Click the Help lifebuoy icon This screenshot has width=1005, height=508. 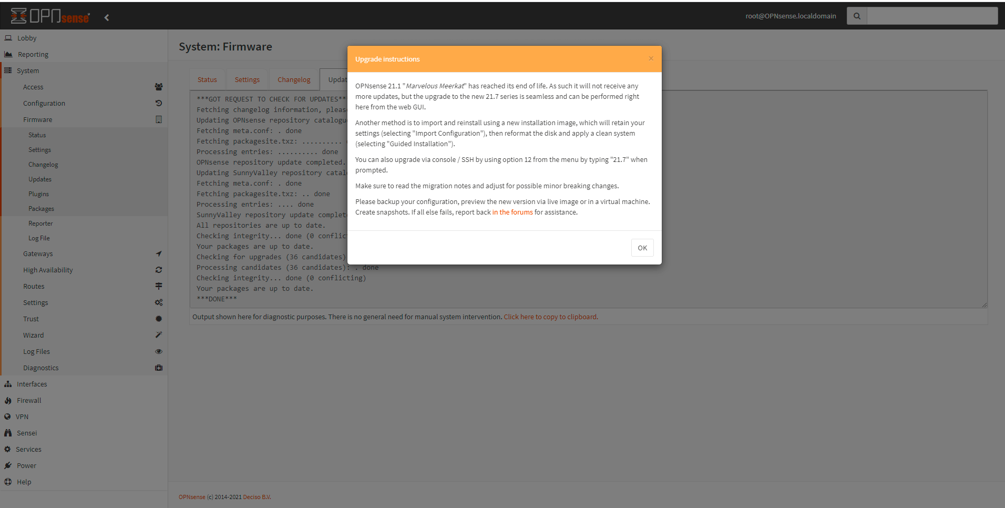(x=8, y=482)
